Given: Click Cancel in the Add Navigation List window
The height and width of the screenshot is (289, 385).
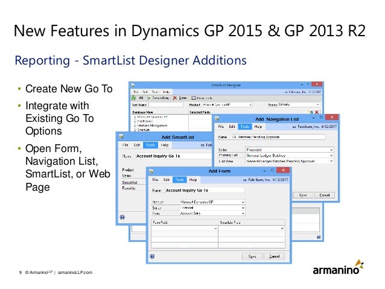Looking at the screenshot, I should (325, 195).
